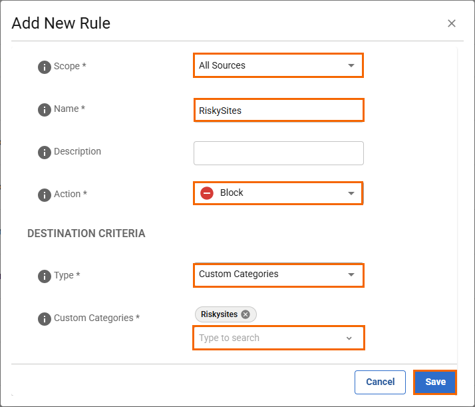Click the Custom Categories info icon
Viewport: 475px width, 407px height.
coord(45,318)
